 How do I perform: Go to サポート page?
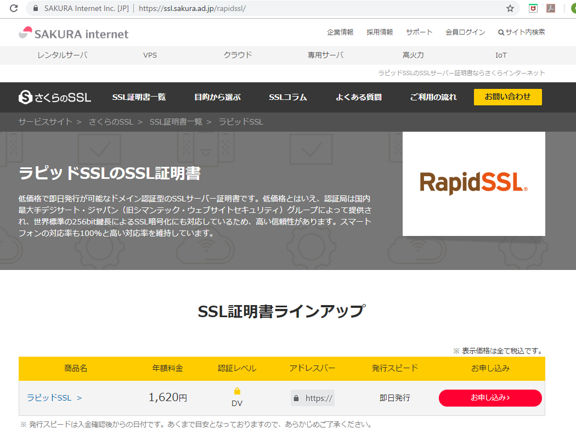coord(419,32)
